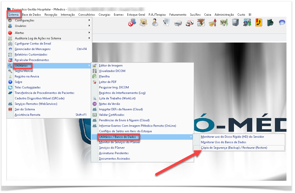Click the doctor icon in the toolbar
The width and height of the screenshot is (295, 193).
(x=155, y=23)
